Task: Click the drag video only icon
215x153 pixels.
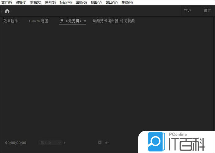Action: (100, 143)
